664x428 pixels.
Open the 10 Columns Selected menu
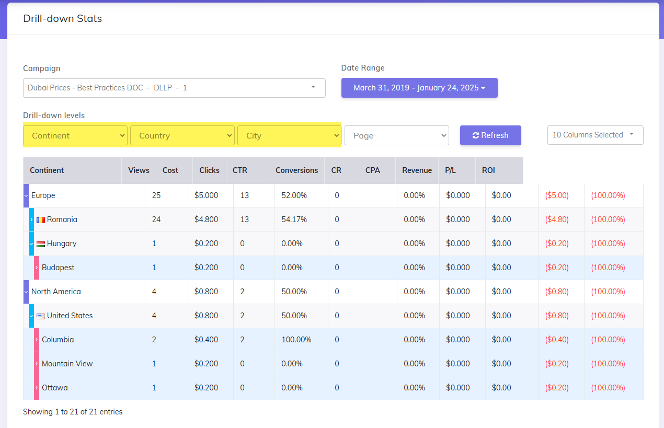pyautogui.click(x=595, y=135)
